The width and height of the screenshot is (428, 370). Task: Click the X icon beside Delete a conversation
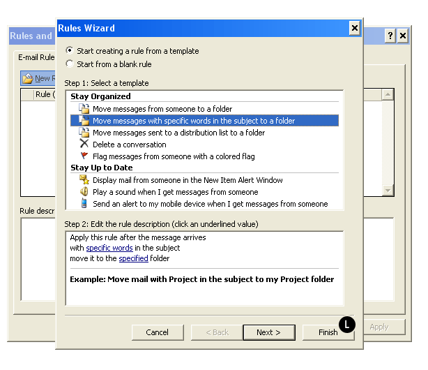[84, 145]
